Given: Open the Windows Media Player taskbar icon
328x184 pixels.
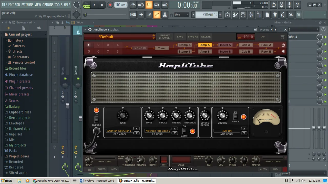Looking at the screenshot, I should (x=27, y=181).
